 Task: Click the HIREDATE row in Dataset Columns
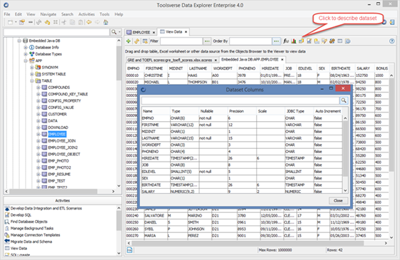[x=242, y=158]
